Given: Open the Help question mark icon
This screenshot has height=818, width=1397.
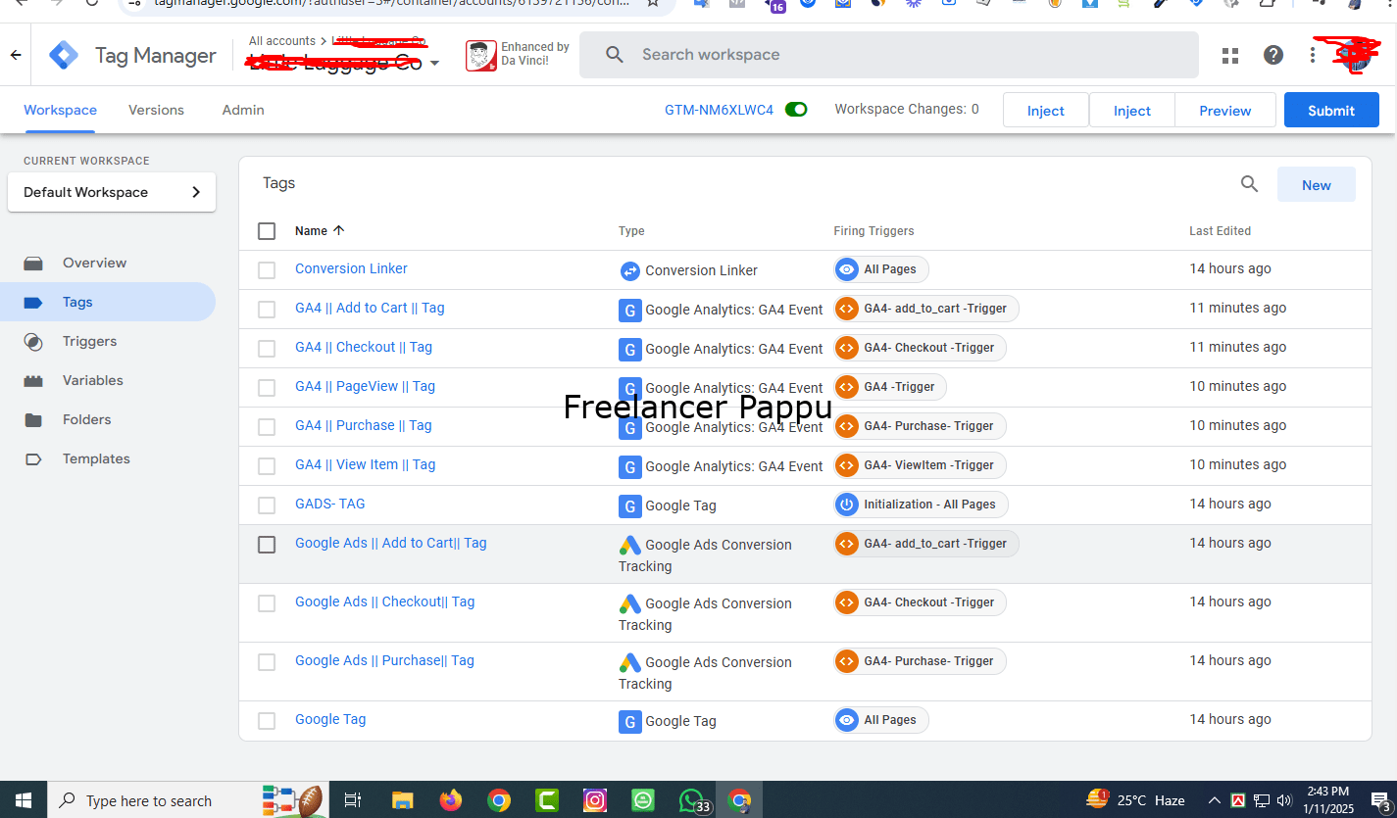Looking at the screenshot, I should point(1273,55).
